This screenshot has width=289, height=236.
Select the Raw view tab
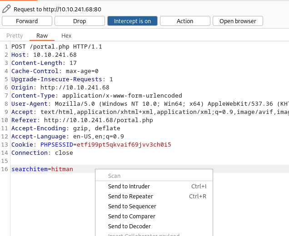[42, 36]
